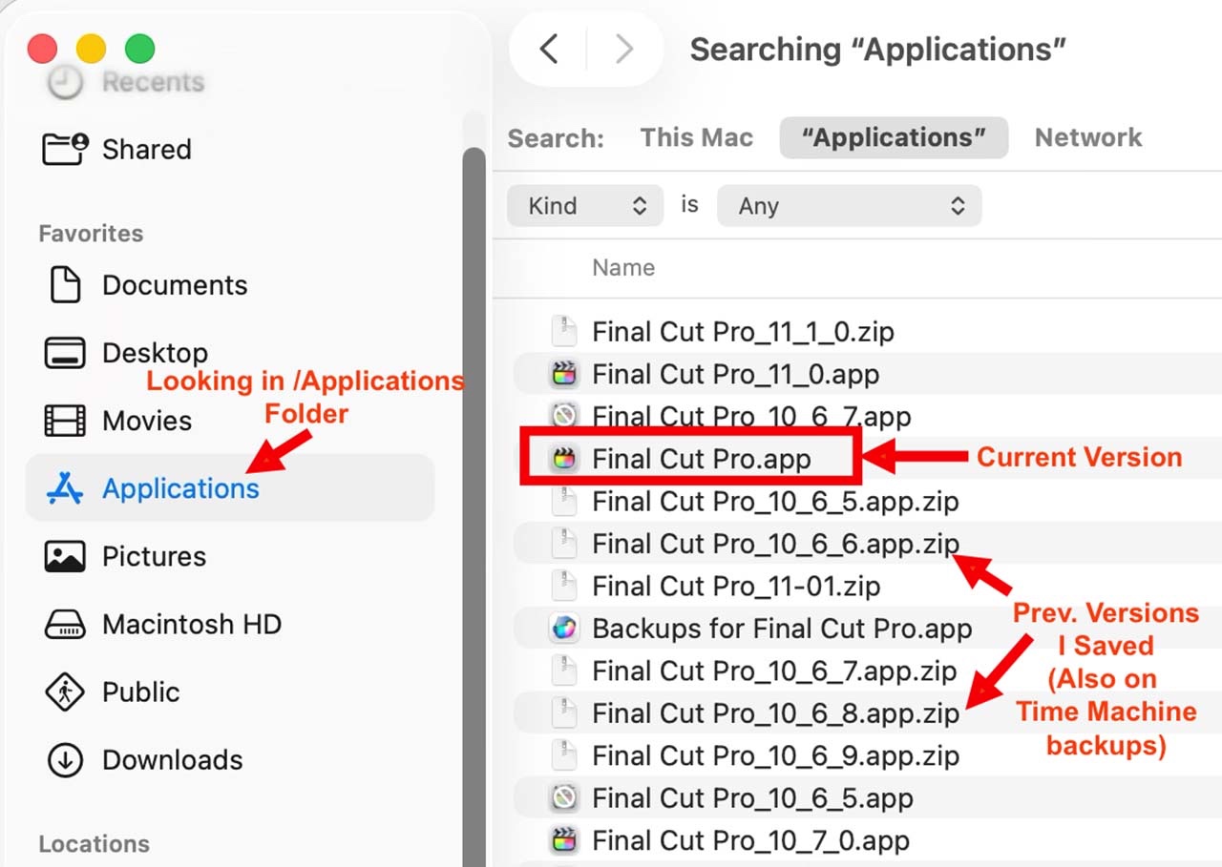The width and height of the screenshot is (1222, 867).
Task: Click the prohibited icon of Final Cut Pro_10_6_5.app
Action: [x=564, y=798]
